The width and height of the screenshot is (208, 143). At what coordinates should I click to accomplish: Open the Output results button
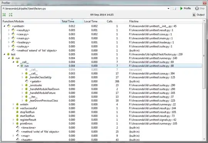coord(199,15)
